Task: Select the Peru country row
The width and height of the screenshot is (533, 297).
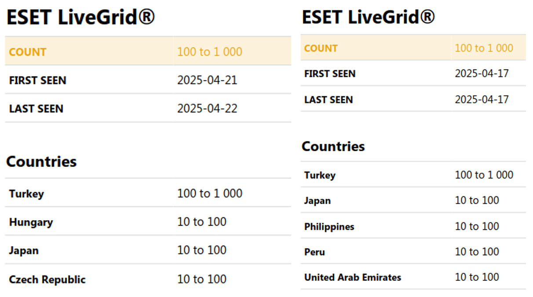Action: [413, 252]
